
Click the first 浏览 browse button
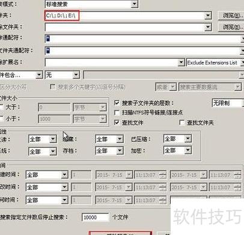point(231,15)
